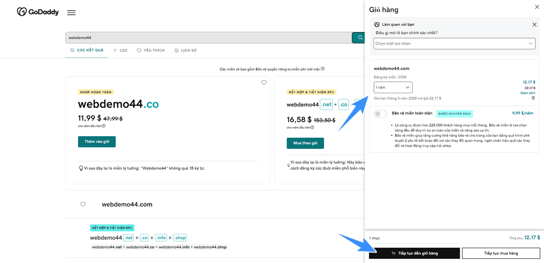Switch to the 'CÁC KẾT QUẢ' tab
This screenshot has height=263, width=544.
(x=87, y=50)
